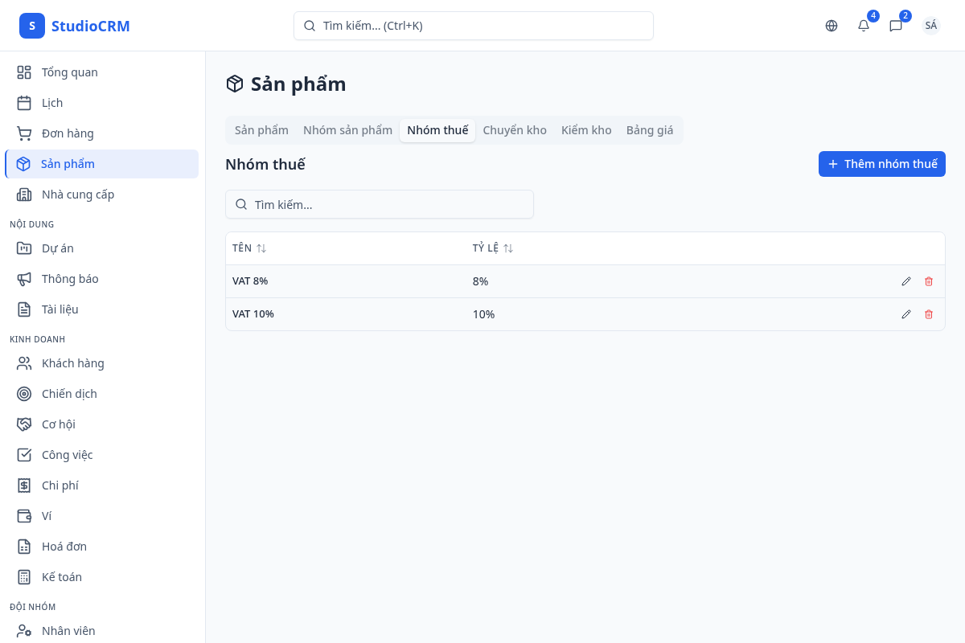
Task: Switch to the Chuyển kho tab
Action: (515, 130)
